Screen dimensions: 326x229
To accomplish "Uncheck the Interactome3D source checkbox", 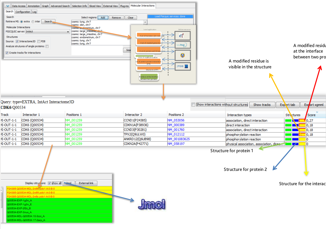I will (x=17, y=41).
